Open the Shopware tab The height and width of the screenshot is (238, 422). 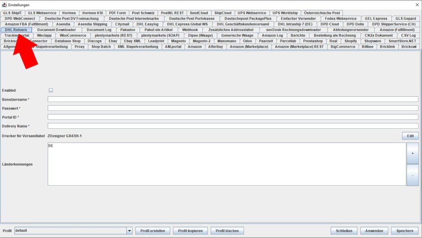[373, 41]
